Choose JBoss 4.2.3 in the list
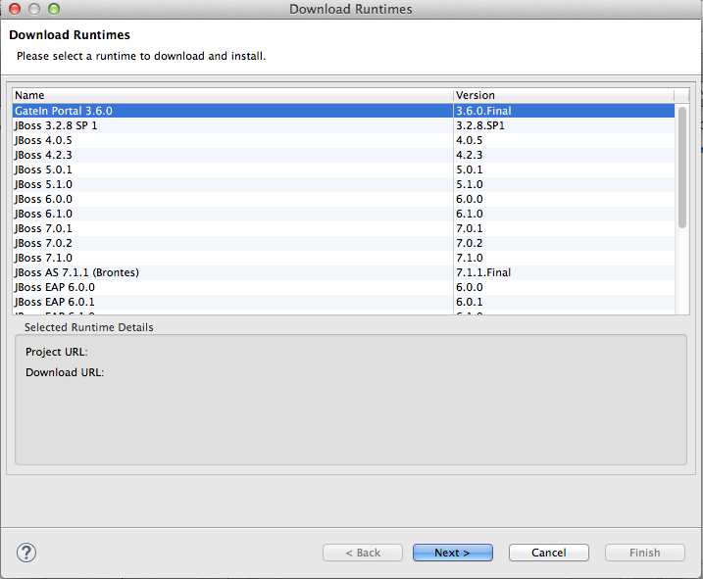The width and height of the screenshot is (703, 579). click(x=343, y=155)
